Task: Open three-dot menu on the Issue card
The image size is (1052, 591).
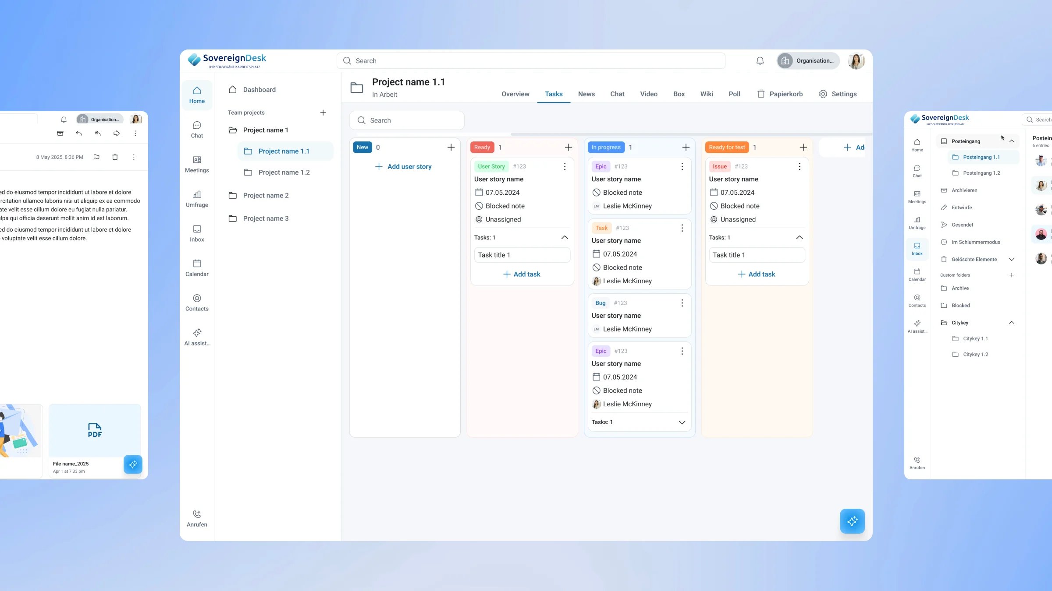Action: 800,166
